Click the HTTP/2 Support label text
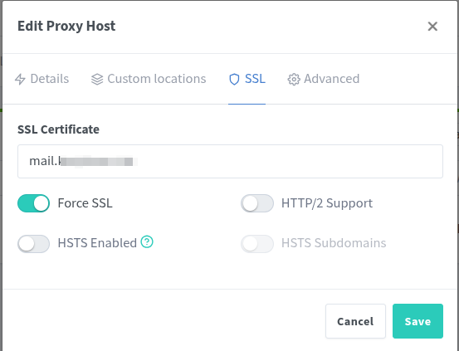Screen dimensions: 459x351 click(x=327, y=203)
